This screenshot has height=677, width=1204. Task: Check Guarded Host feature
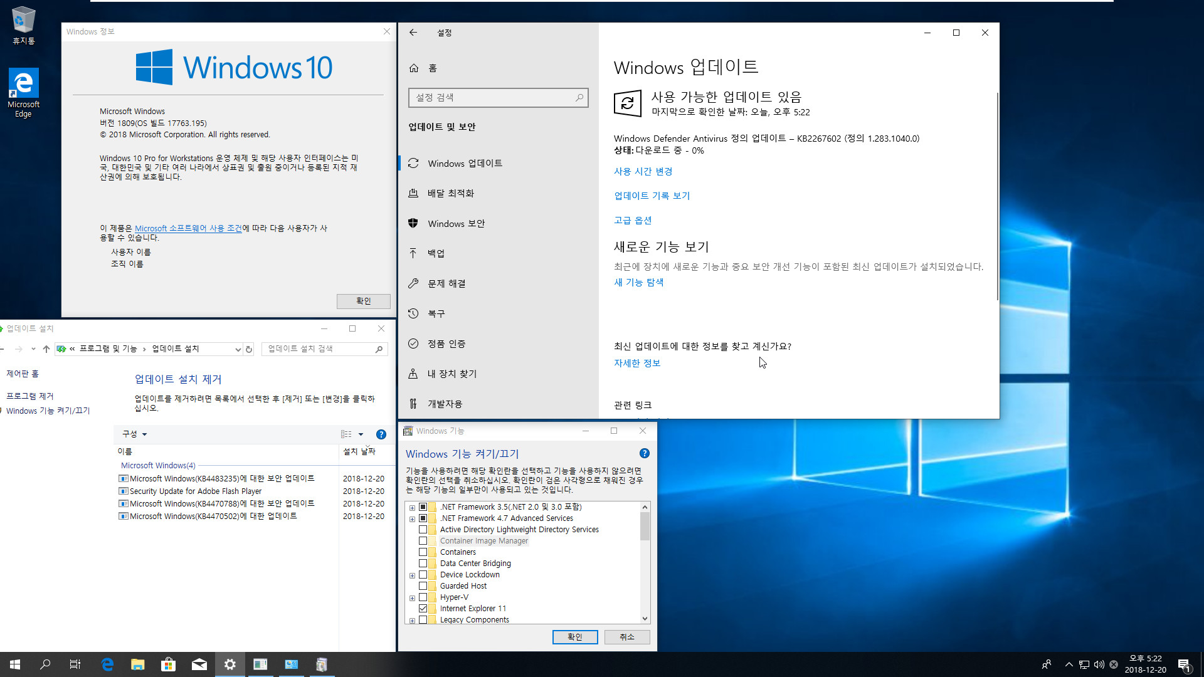pyautogui.click(x=423, y=586)
